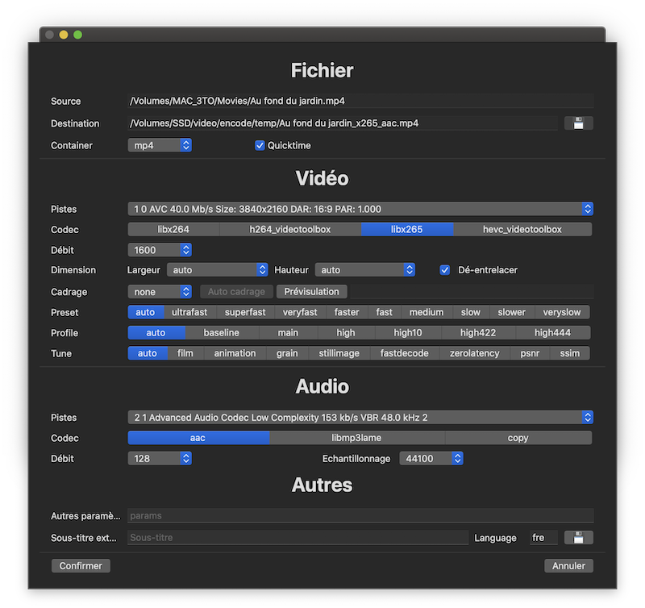The width and height of the screenshot is (645, 608).
Task: Select the hevc_videotoolbox codec
Action: [x=522, y=229]
